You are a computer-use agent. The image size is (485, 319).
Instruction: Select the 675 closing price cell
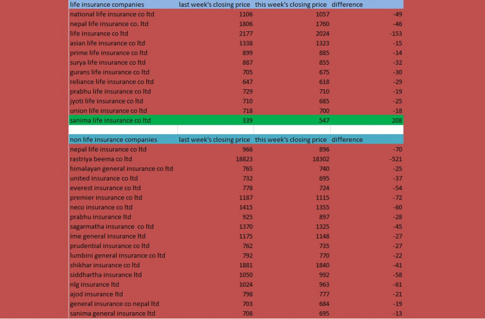point(292,72)
